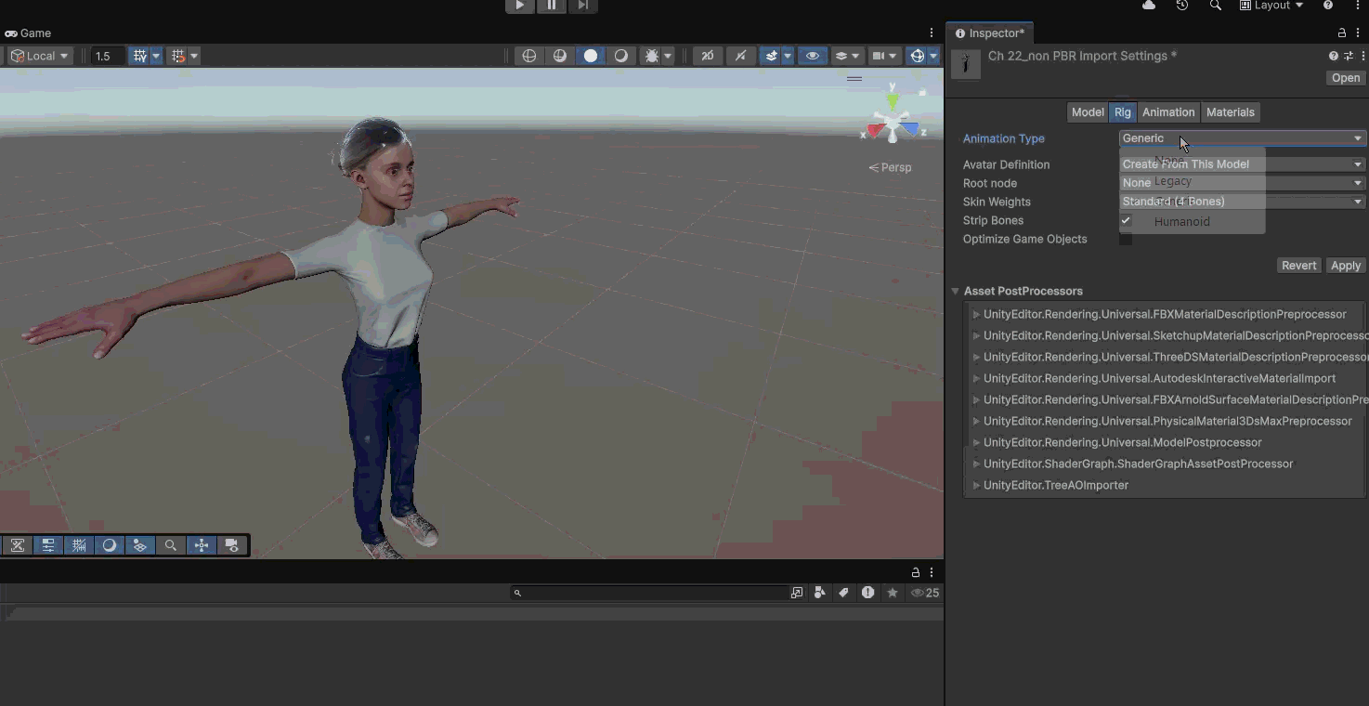Lock the Inspector panel

tap(1342, 33)
